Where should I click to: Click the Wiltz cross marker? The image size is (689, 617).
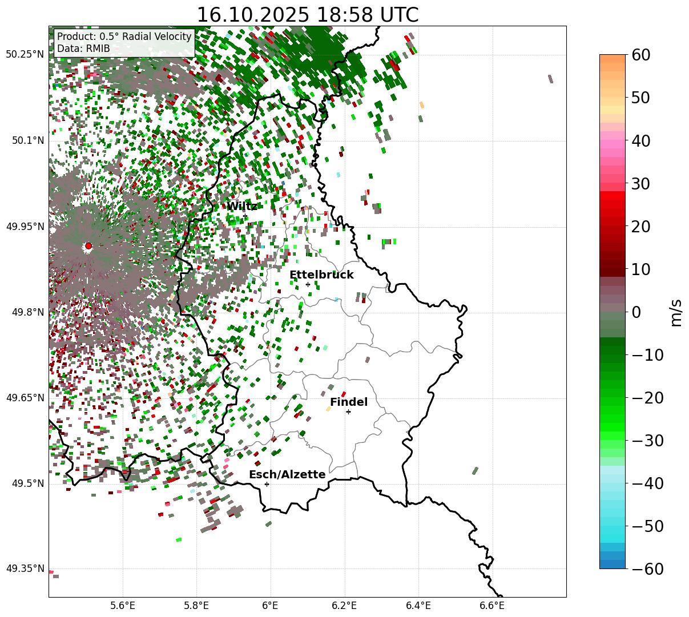pyautogui.click(x=245, y=216)
